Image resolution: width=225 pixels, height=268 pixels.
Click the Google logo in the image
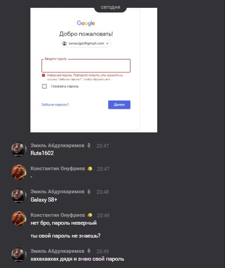[86, 23]
